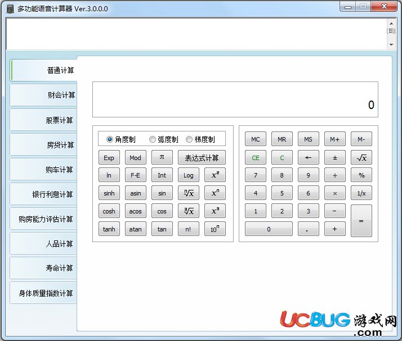The height and width of the screenshot is (341, 402).
Task: Click the 表达式计算 button
Action: 202,157
